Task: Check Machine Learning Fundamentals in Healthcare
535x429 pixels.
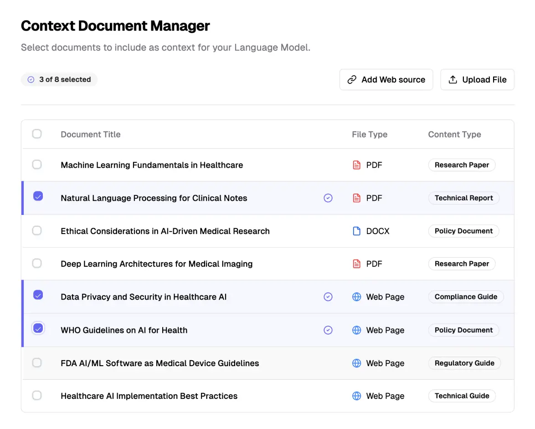Action: (x=37, y=164)
